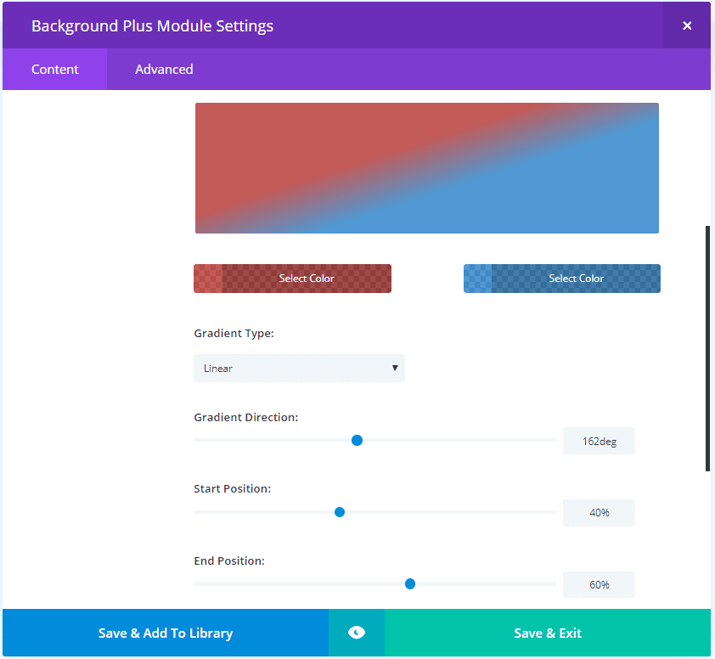Click the blue swatch preview square

[477, 279]
